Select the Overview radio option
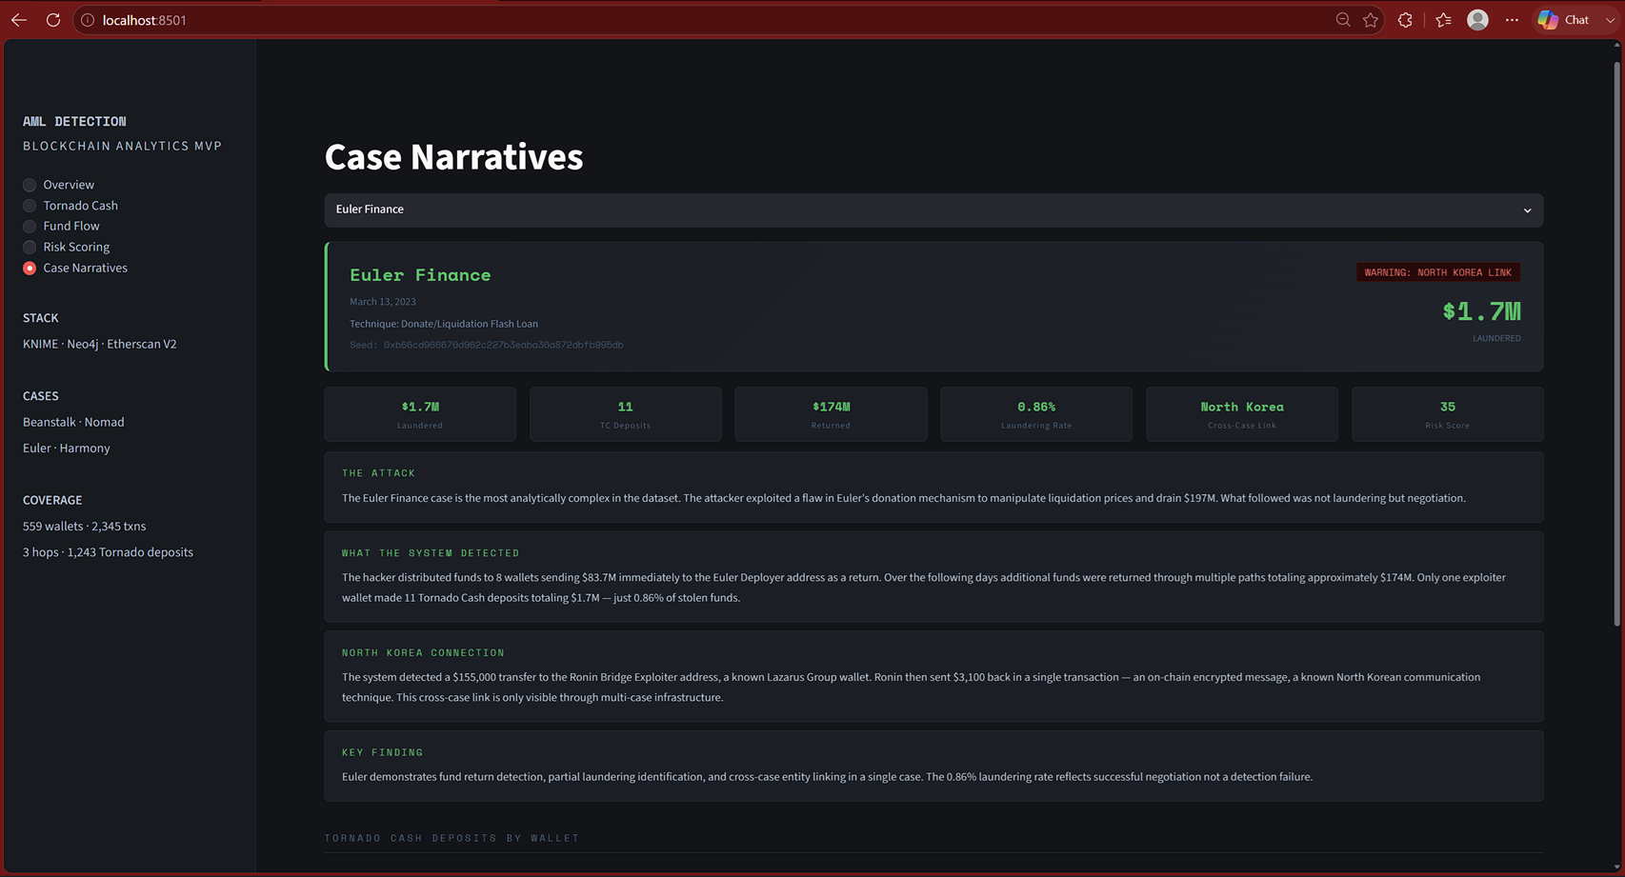This screenshot has width=1625, height=877. (58, 185)
